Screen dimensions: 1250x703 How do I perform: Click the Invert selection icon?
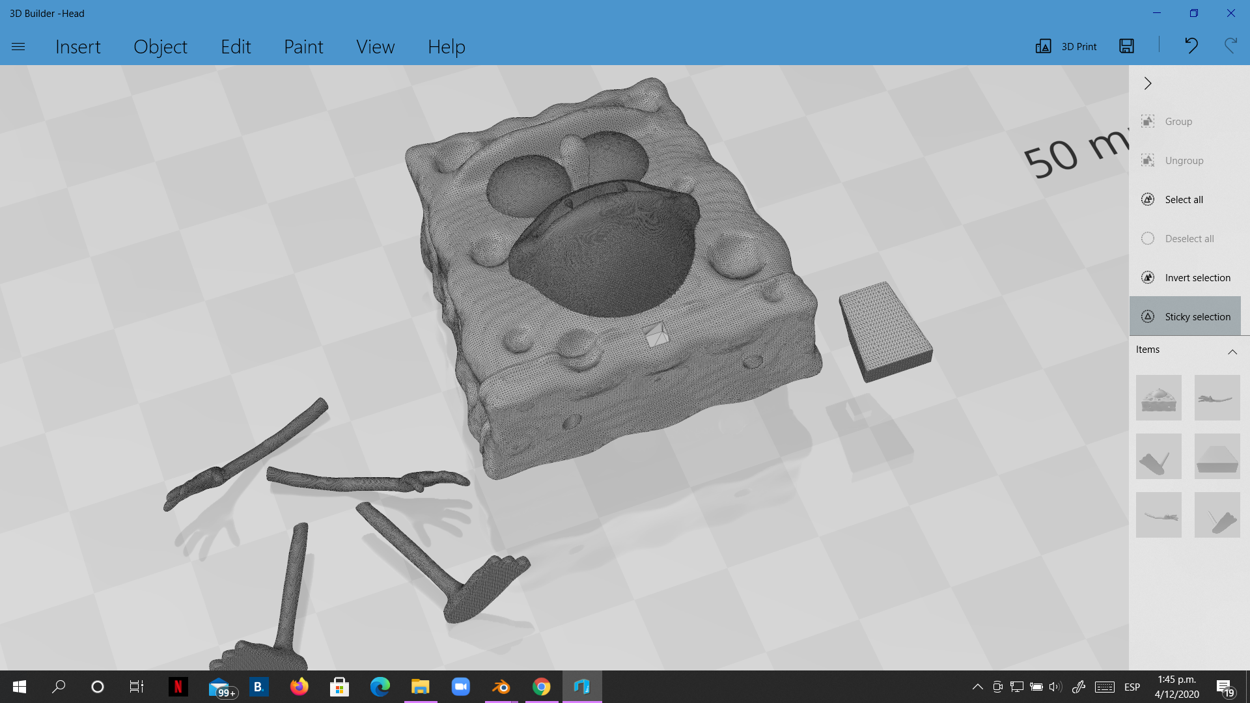1148,278
